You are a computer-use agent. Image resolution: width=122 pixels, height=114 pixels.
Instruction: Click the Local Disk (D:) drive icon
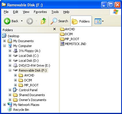tap(15, 60)
